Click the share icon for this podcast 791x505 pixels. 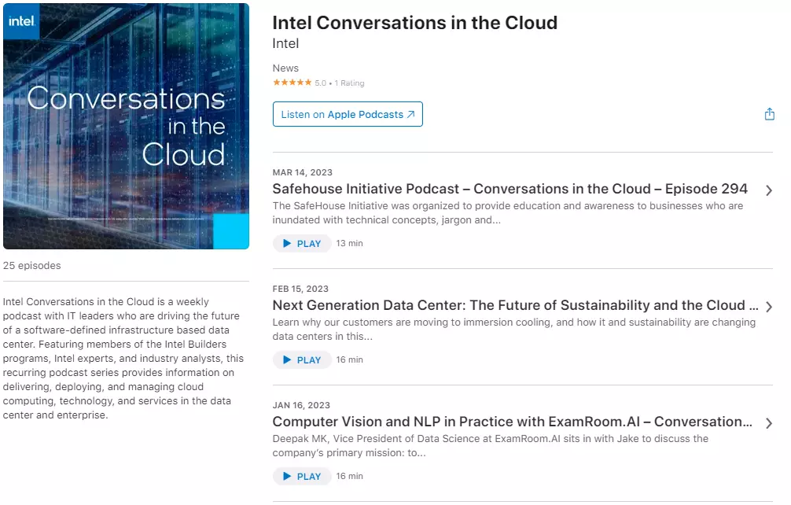(x=769, y=113)
